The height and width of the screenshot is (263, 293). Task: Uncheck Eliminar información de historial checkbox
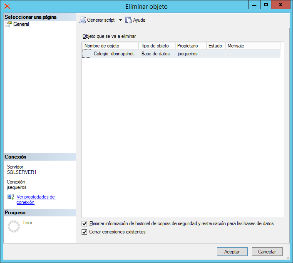pyautogui.click(x=84, y=223)
